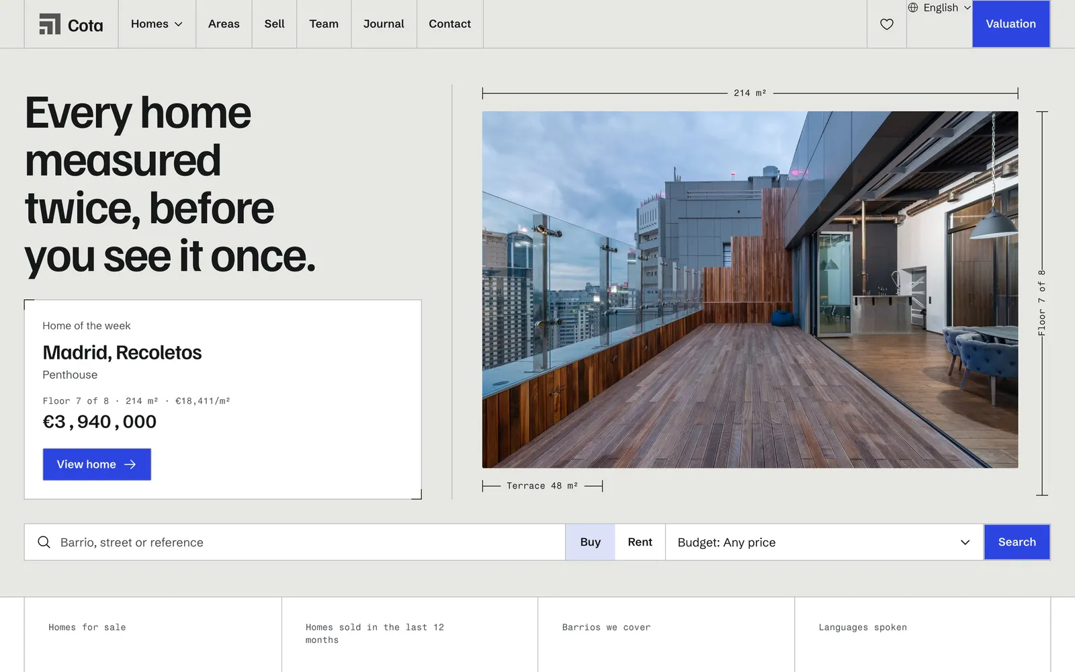Click the vertical Floor 7 of 8 label
The image size is (1075, 672).
pos(1042,303)
